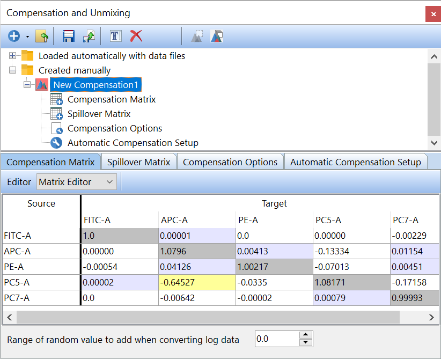This screenshot has height=359, width=441.
Task: Click the save-as export icon
Action: tap(89, 36)
